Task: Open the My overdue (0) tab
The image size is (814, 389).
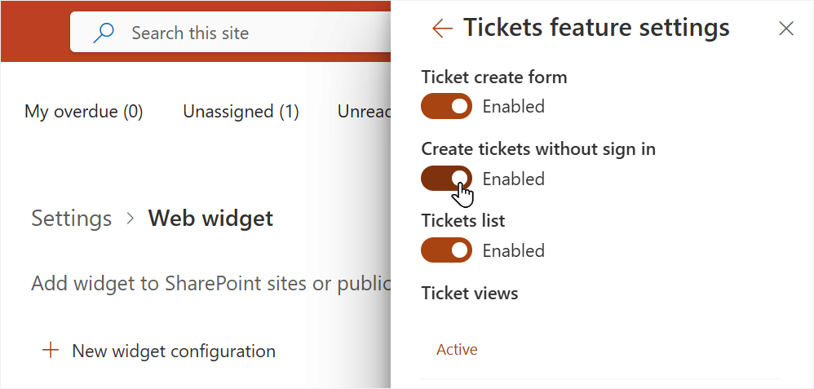Action: point(84,111)
